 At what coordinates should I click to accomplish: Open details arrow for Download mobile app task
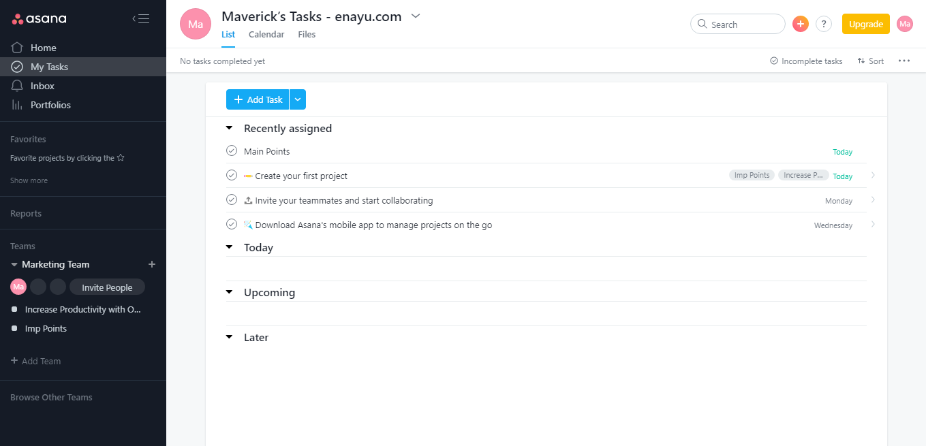873,224
